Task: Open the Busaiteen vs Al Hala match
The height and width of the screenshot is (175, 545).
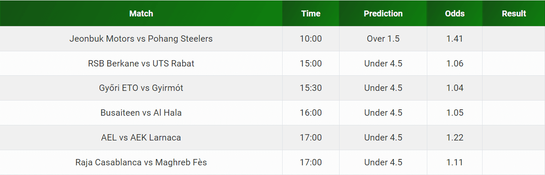Action: 141,113
